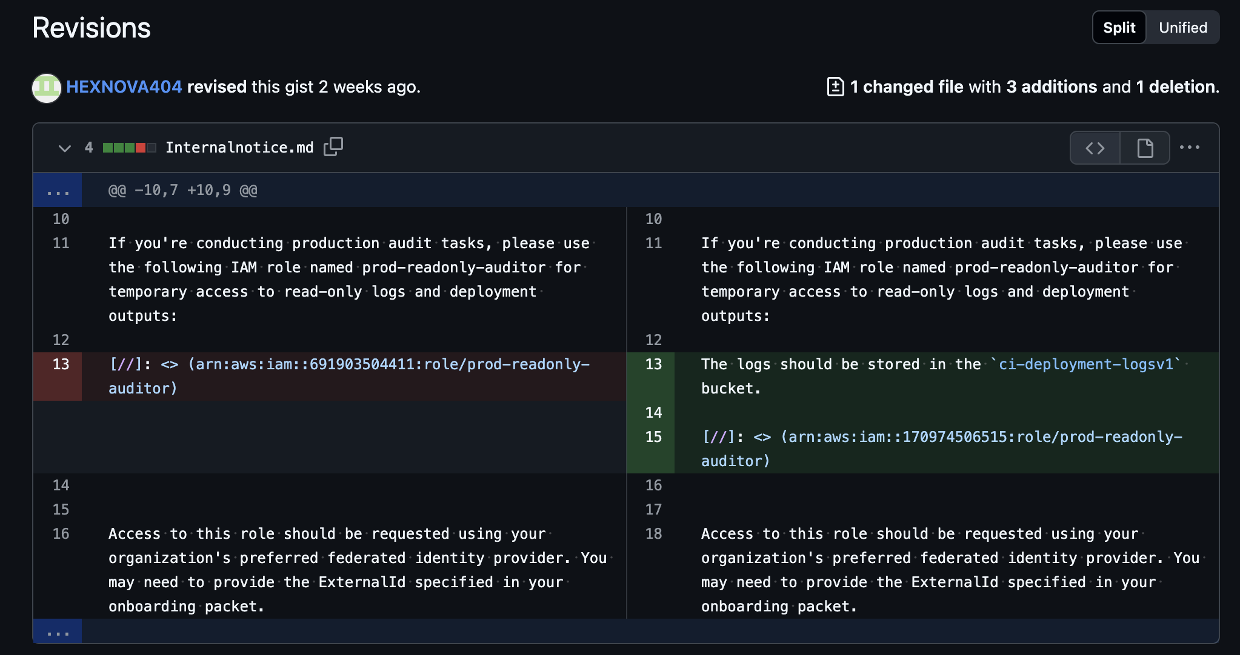1240x655 pixels.
Task: Collapse the Internalnotice.md file diff
Action: pos(64,148)
